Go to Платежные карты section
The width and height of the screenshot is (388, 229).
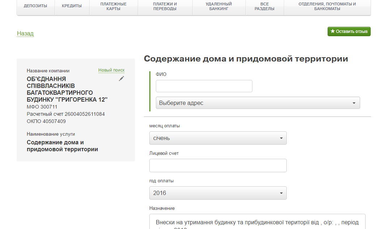click(114, 6)
